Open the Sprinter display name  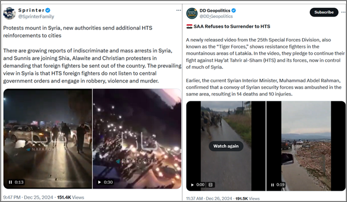click(x=31, y=10)
